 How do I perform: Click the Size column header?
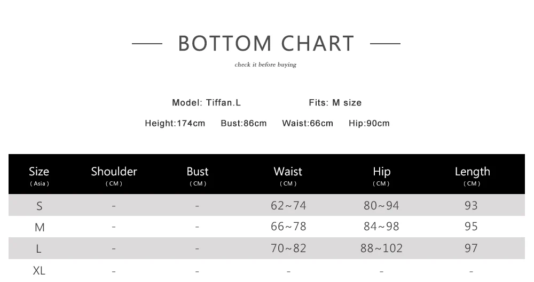point(39,172)
